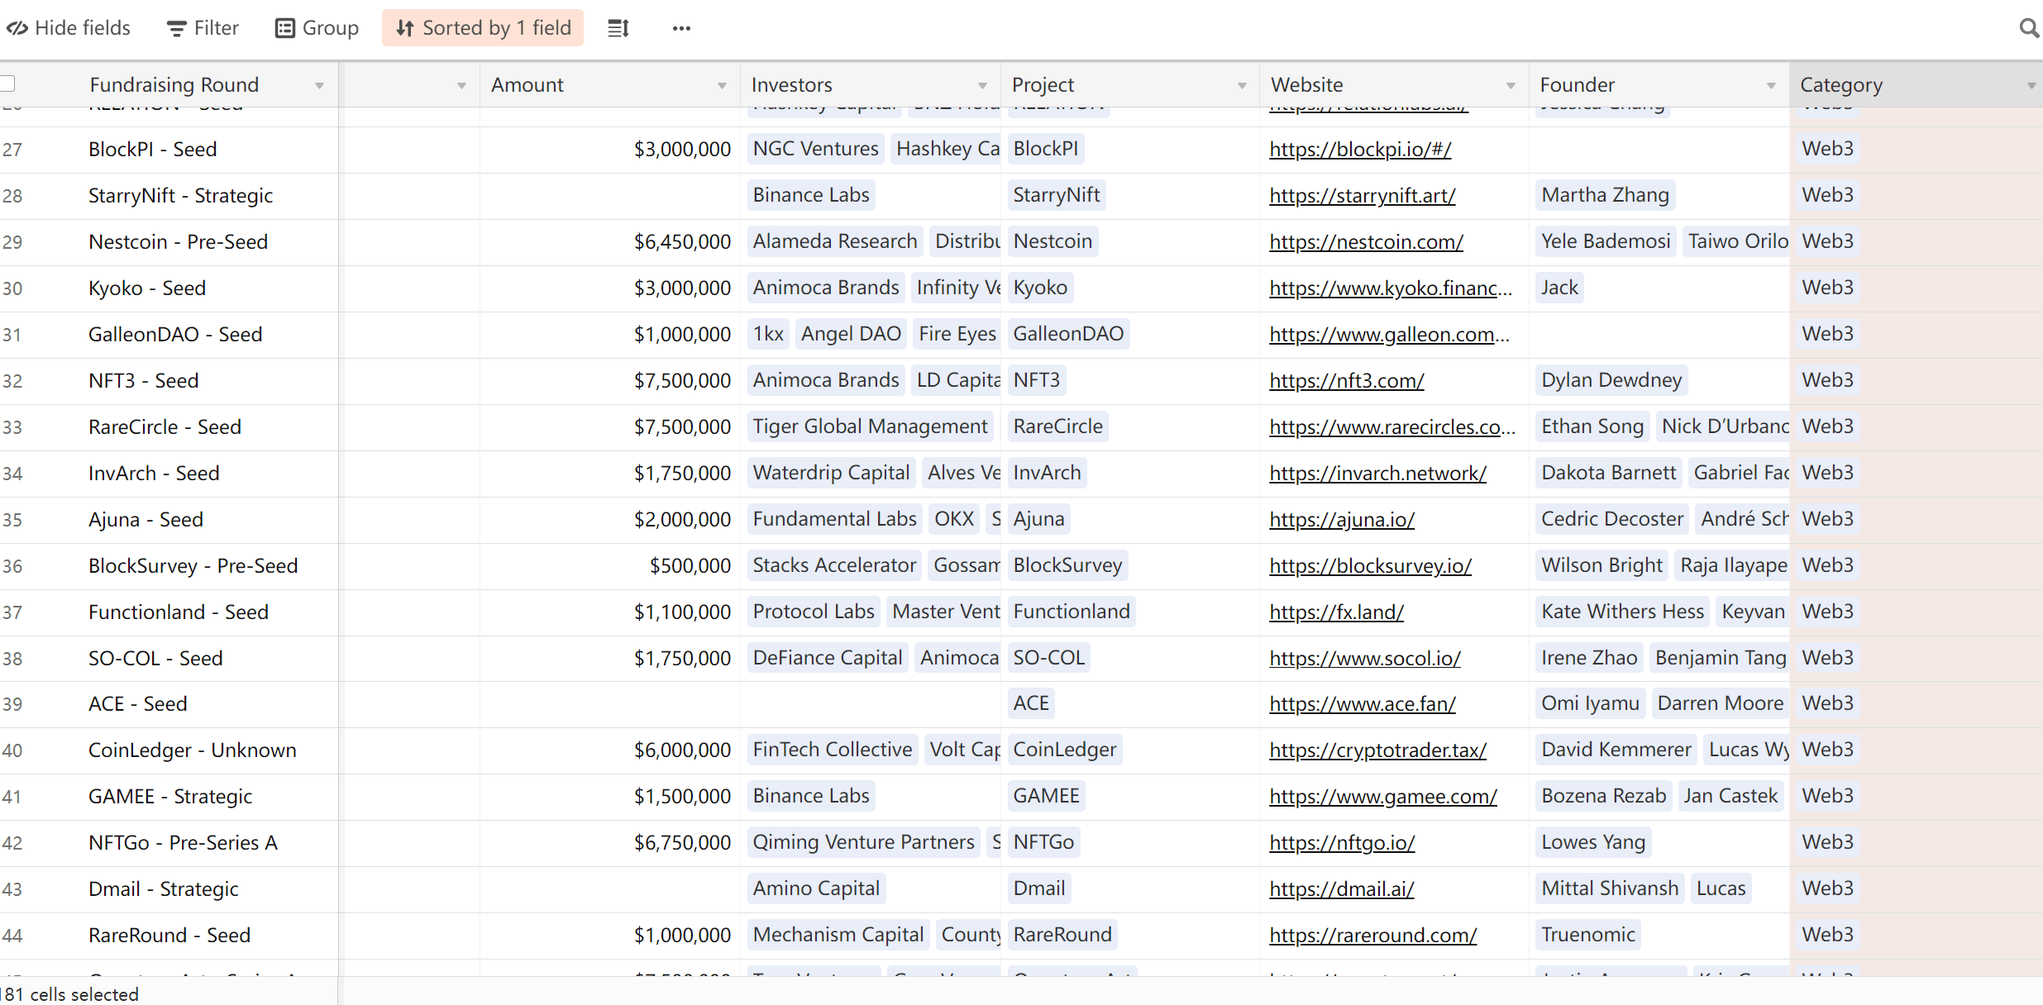This screenshot has width=2043, height=1005.
Task: Click the Kate Withers Hess founder tag
Action: click(x=1622, y=612)
